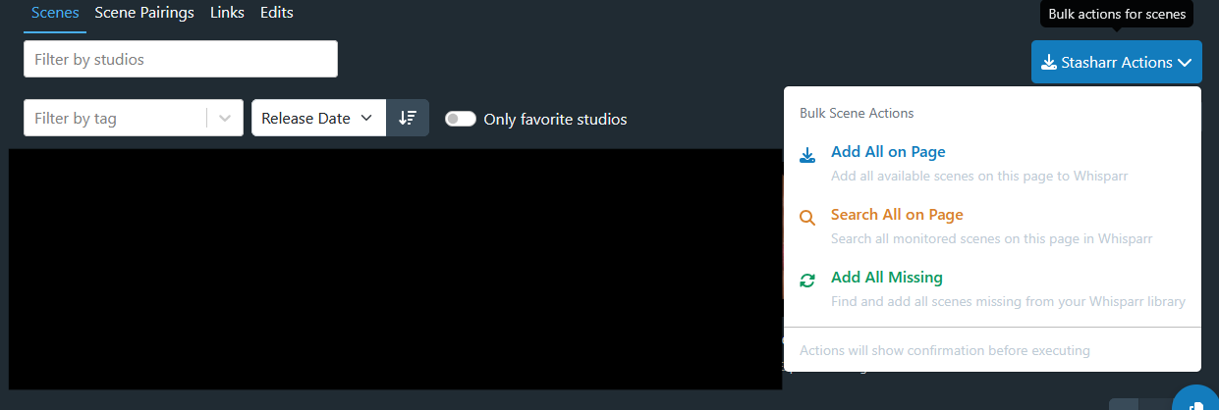
Task: Toggle the sort direction icon
Action: (x=408, y=118)
